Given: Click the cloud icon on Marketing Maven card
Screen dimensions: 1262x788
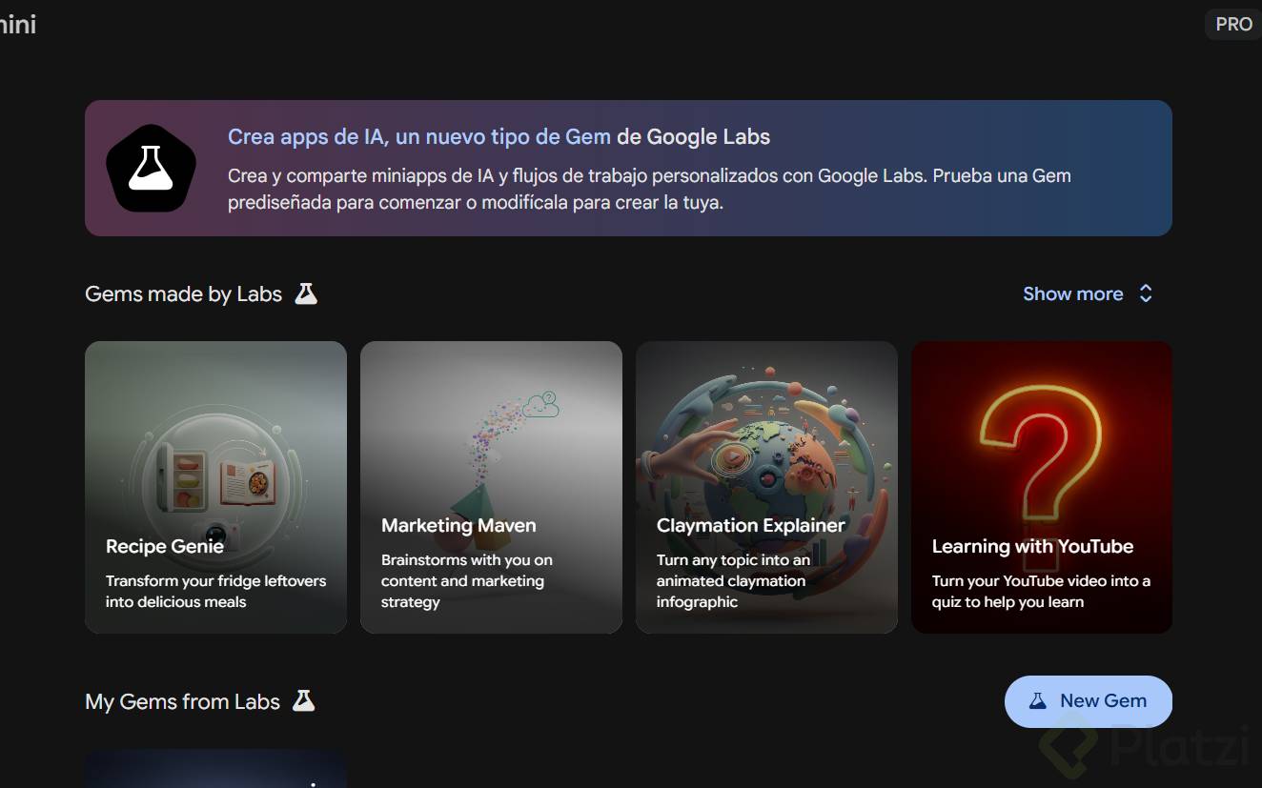Looking at the screenshot, I should click(539, 405).
